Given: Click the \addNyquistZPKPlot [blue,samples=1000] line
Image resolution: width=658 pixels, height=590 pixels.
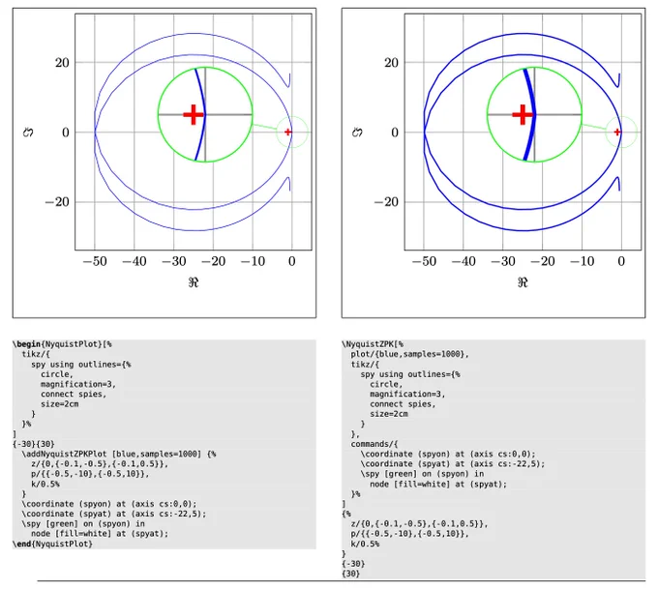Looking at the screenshot, I should pyautogui.click(x=119, y=455).
